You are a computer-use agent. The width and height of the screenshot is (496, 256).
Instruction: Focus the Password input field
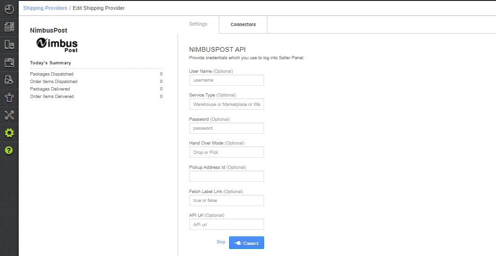pyautogui.click(x=226, y=128)
